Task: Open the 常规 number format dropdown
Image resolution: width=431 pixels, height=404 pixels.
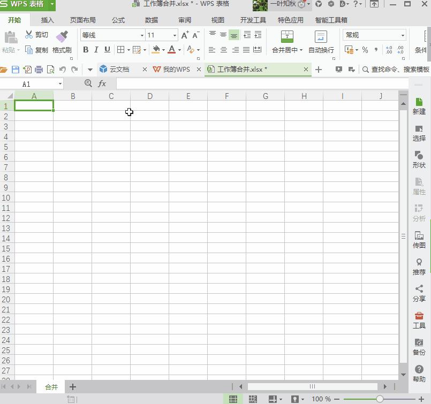Action: tap(404, 35)
